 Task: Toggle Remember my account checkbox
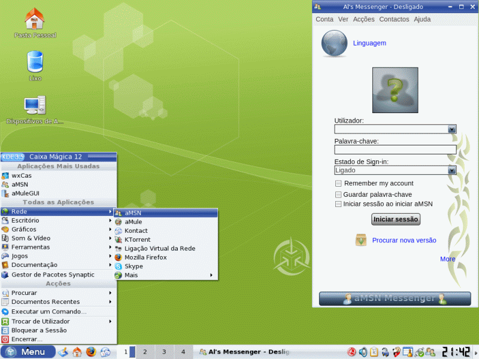point(338,183)
